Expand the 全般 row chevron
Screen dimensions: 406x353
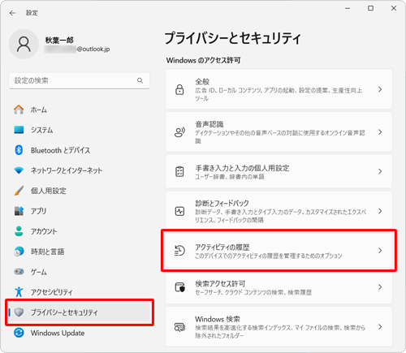tap(380, 89)
